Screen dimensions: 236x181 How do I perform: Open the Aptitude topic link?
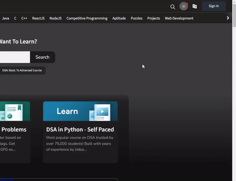point(119,18)
